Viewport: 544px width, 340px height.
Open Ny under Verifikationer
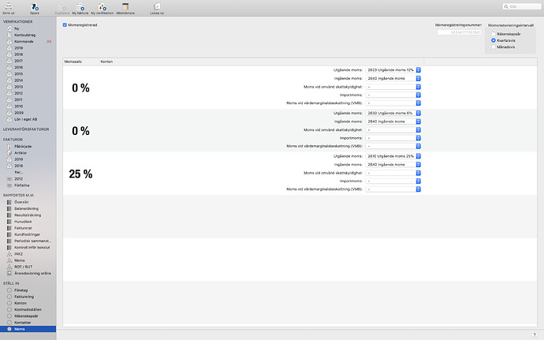(17, 28)
